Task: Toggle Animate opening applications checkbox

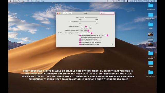Action: 80,39
